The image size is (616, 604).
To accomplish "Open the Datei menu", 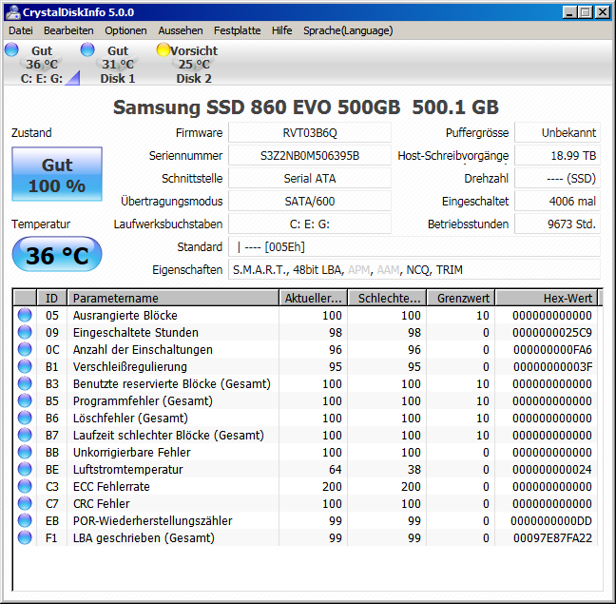I will pyautogui.click(x=21, y=30).
